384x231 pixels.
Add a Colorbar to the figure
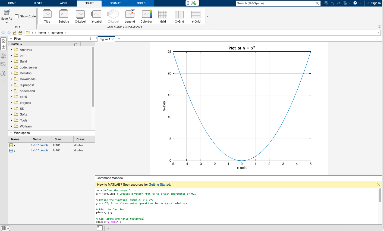click(x=146, y=16)
